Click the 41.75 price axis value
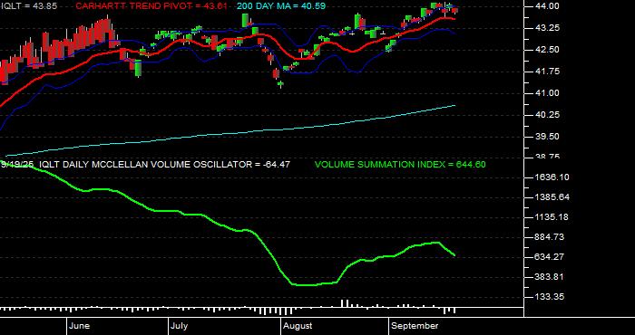This screenshot has height=335, width=635. (x=548, y=72)
